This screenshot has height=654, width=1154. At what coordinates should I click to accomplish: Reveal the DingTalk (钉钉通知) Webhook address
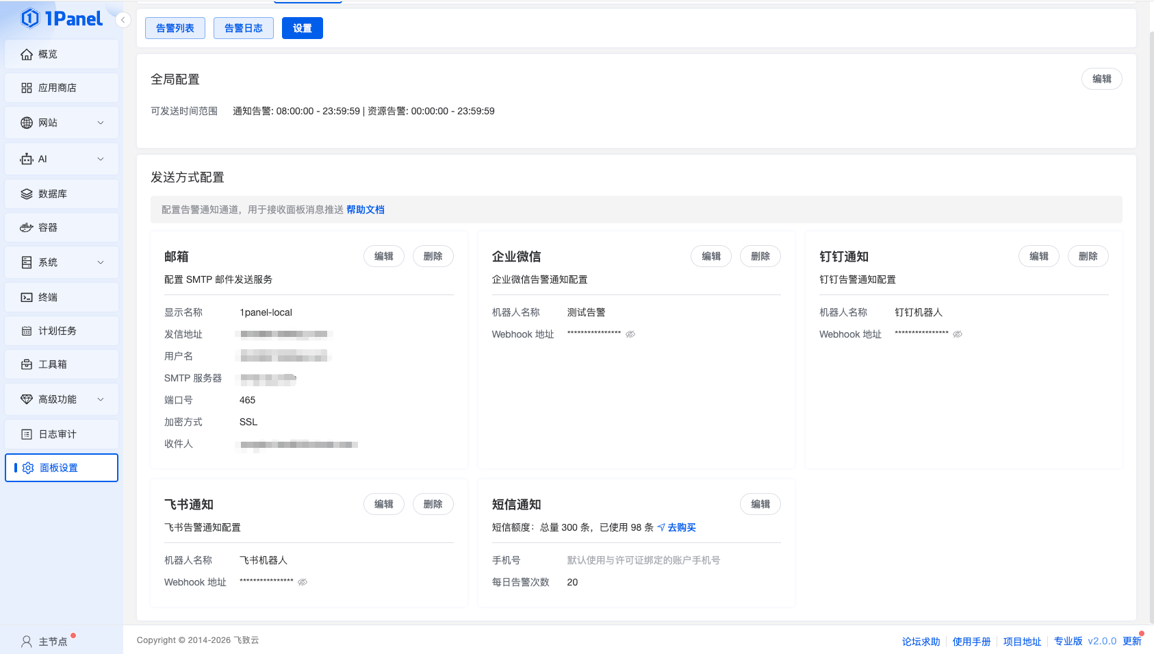click(x=958, y=334)
